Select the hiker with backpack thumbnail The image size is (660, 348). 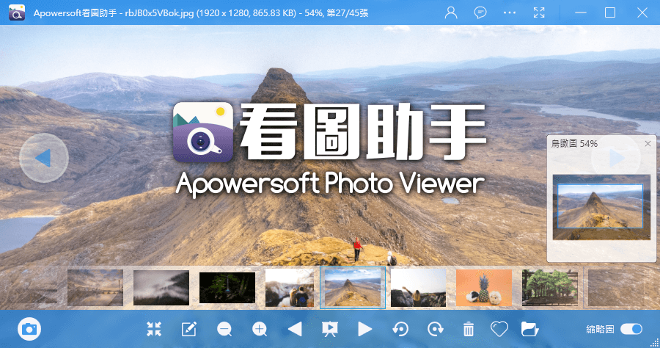(290, 288)
